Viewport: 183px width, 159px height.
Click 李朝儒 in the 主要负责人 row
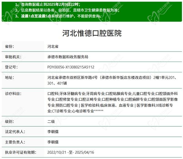click(x=53, y=142)
